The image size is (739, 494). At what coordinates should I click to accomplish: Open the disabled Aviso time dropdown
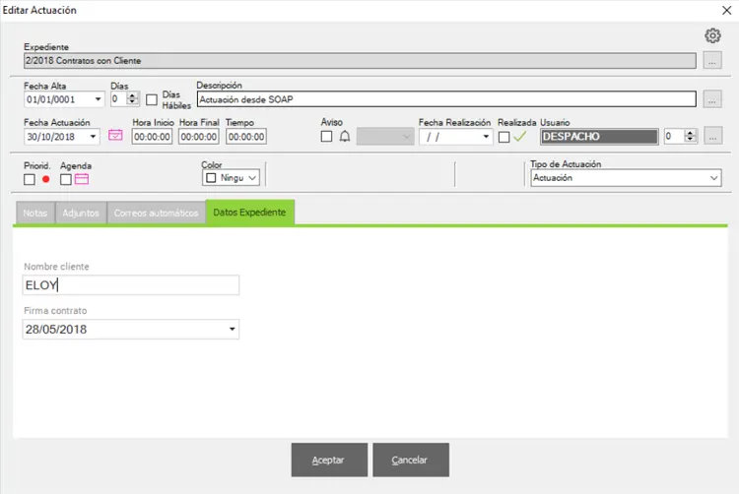pos(385,137)
